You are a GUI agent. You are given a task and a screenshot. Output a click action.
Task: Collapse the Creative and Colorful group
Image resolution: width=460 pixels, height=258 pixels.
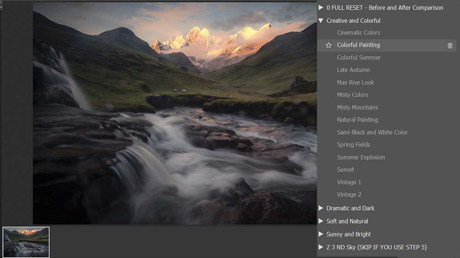point(321,21)
